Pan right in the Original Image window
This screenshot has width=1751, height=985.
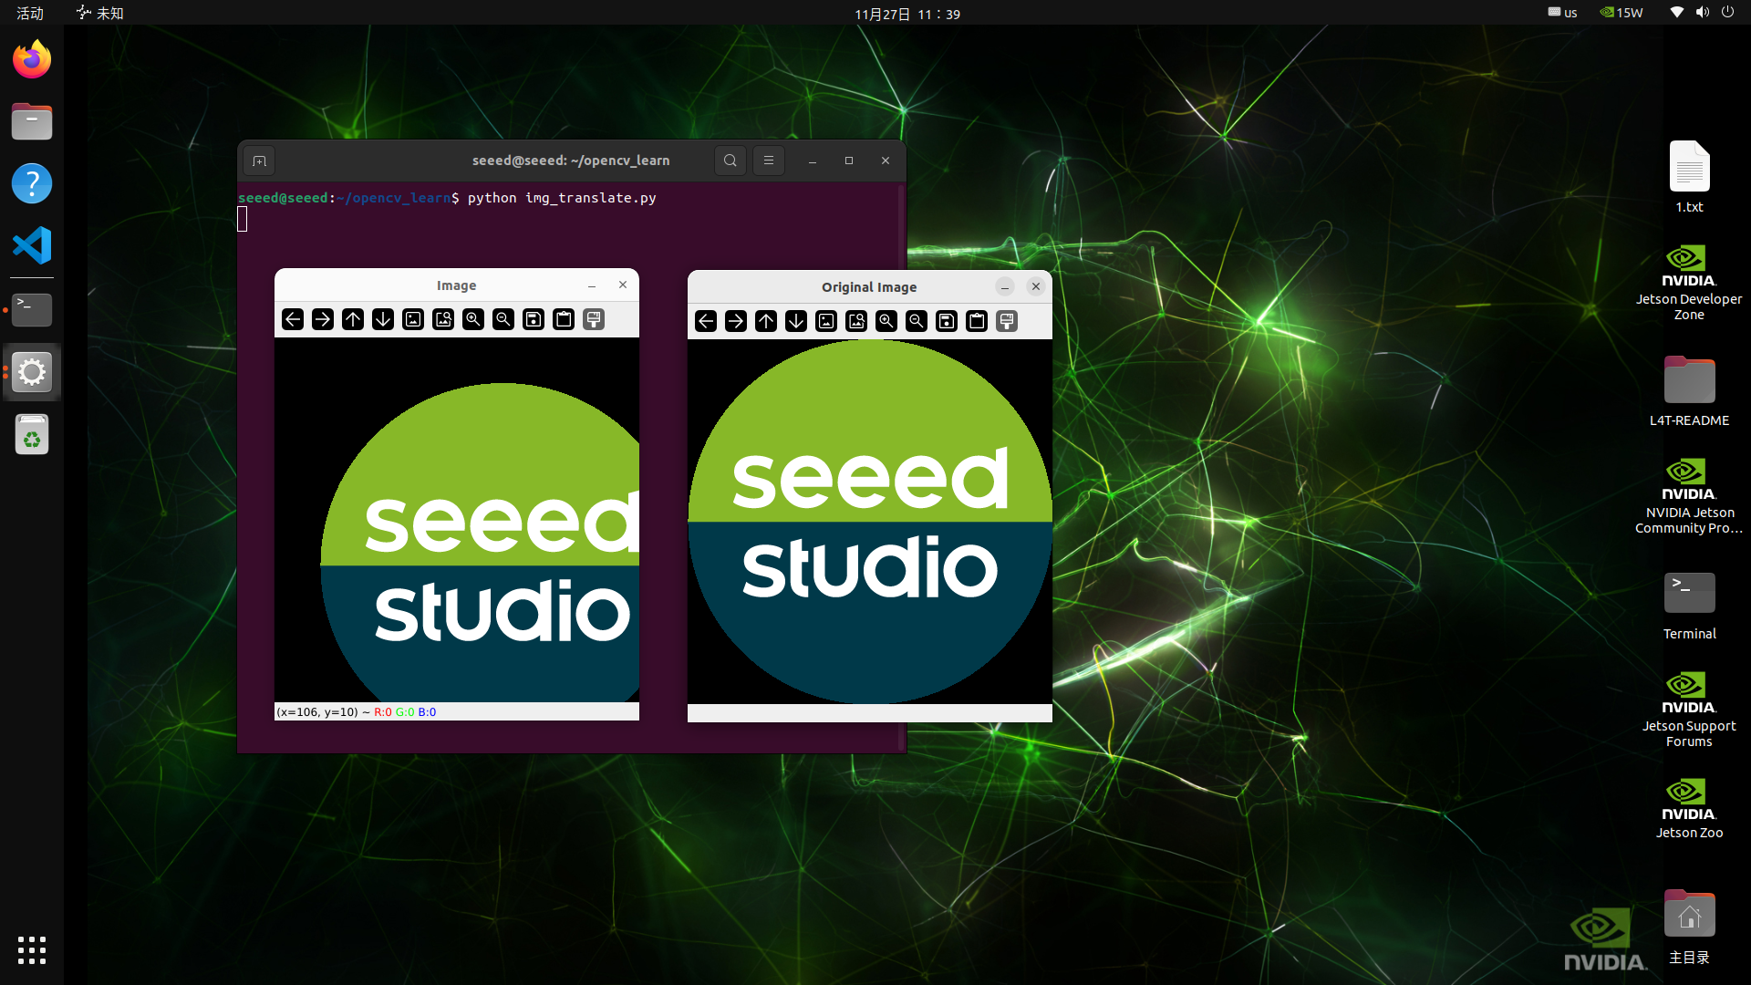736,321
